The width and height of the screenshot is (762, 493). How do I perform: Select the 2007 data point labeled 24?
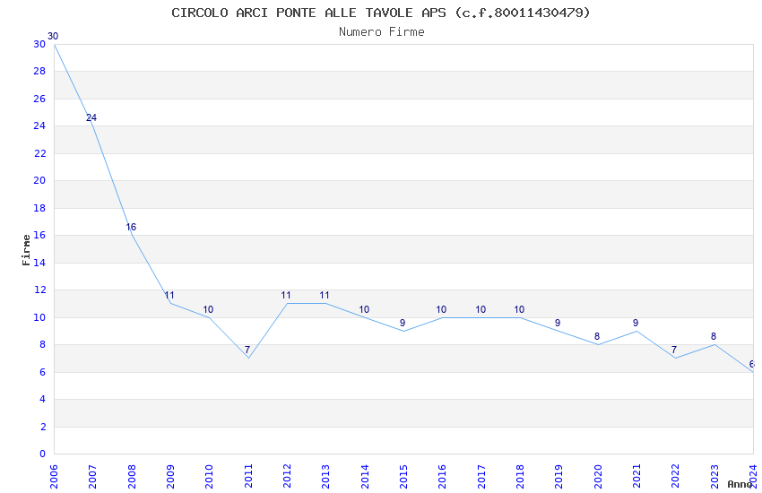pos(91,118)
